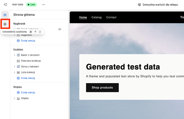184x119 pixels.
Task: Click the store icon beside Domyślna wartość
Action: 139,5
